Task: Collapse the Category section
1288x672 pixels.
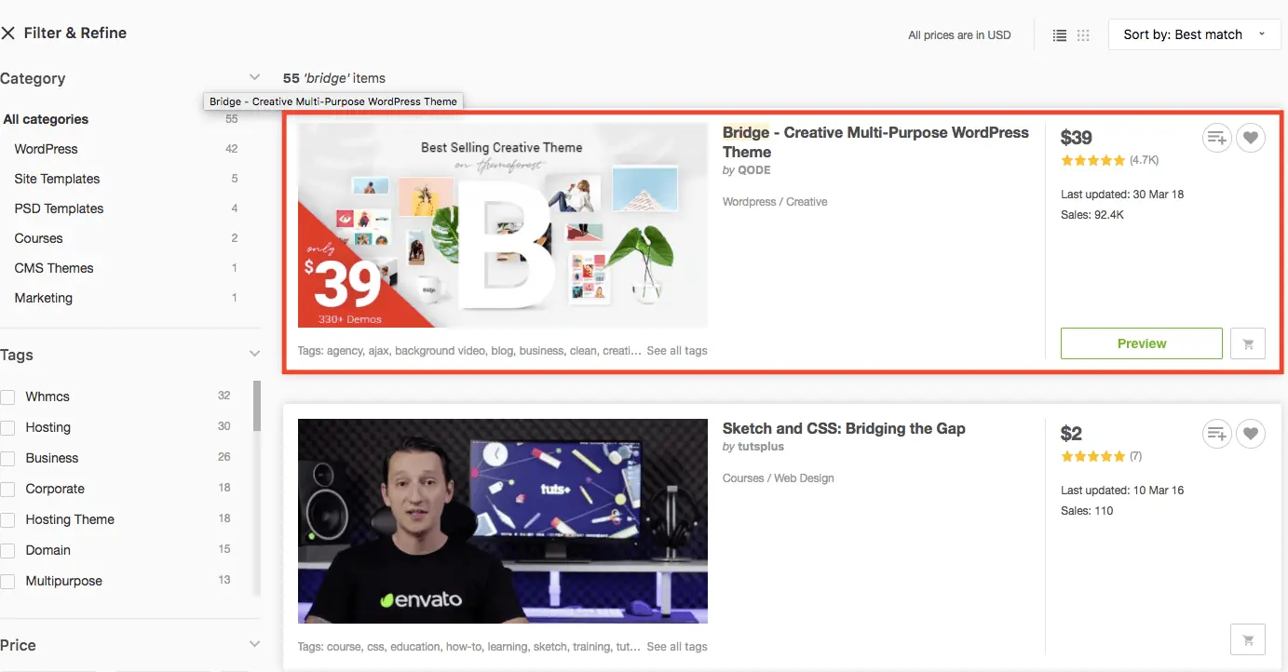Action: [254, 77]
